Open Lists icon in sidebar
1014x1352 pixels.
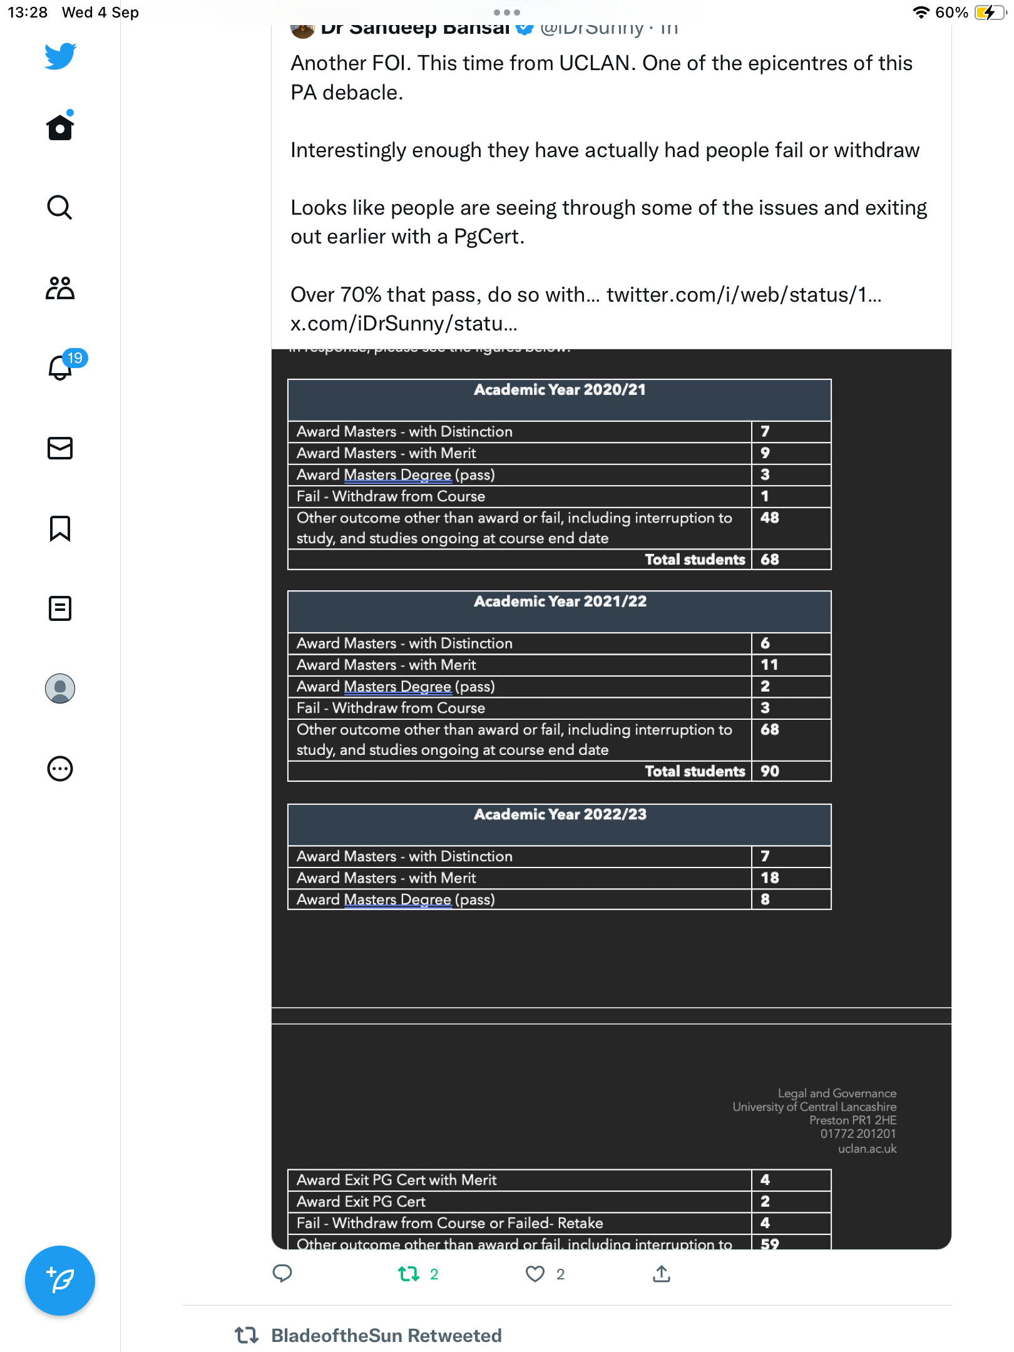[60, 608]
